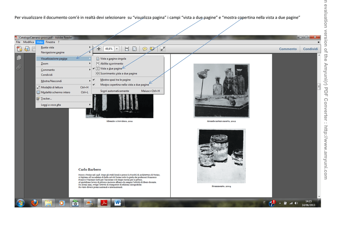341x241 pixels.
Task: Open the Finestra menu
Action: [x=50, y=42]
